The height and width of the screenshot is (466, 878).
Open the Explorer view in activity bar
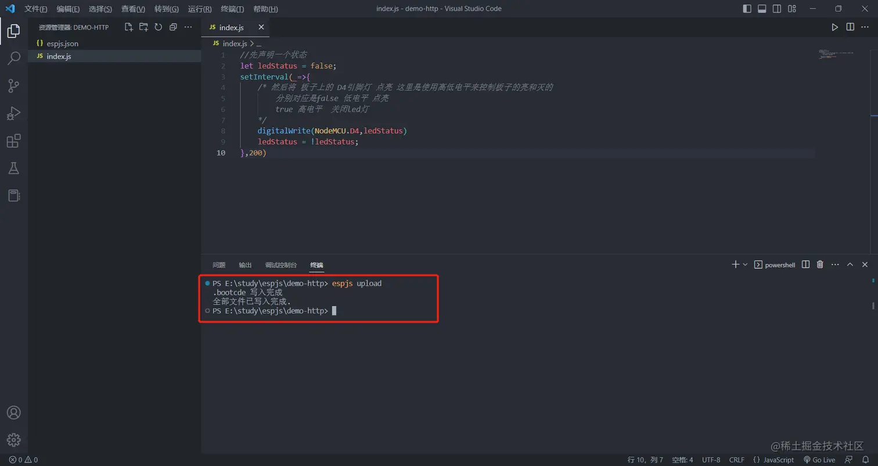tap(13, 30)
